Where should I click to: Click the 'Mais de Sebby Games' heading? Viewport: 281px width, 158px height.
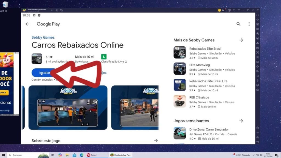pyautogui.click(x=194, y=40)
